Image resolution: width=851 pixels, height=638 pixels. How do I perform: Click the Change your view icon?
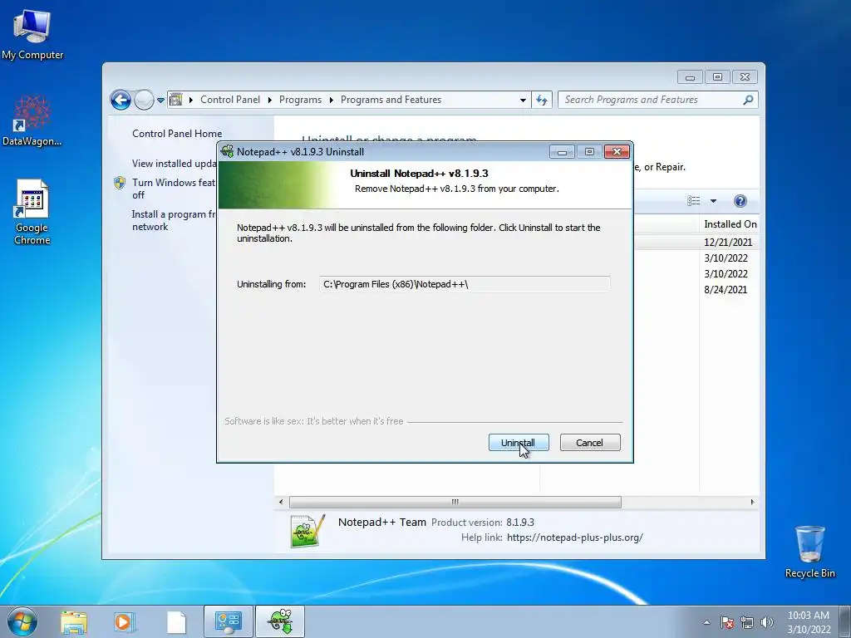point(694,201)
